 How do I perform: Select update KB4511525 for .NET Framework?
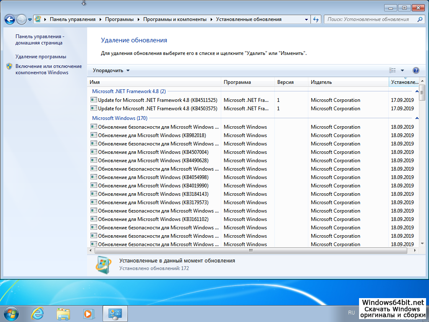[x=158, y=100]
